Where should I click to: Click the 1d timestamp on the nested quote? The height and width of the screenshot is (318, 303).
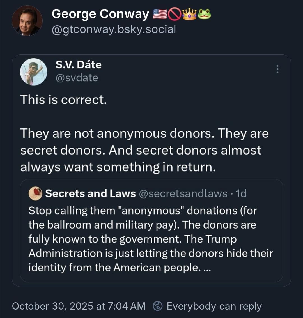241,193
